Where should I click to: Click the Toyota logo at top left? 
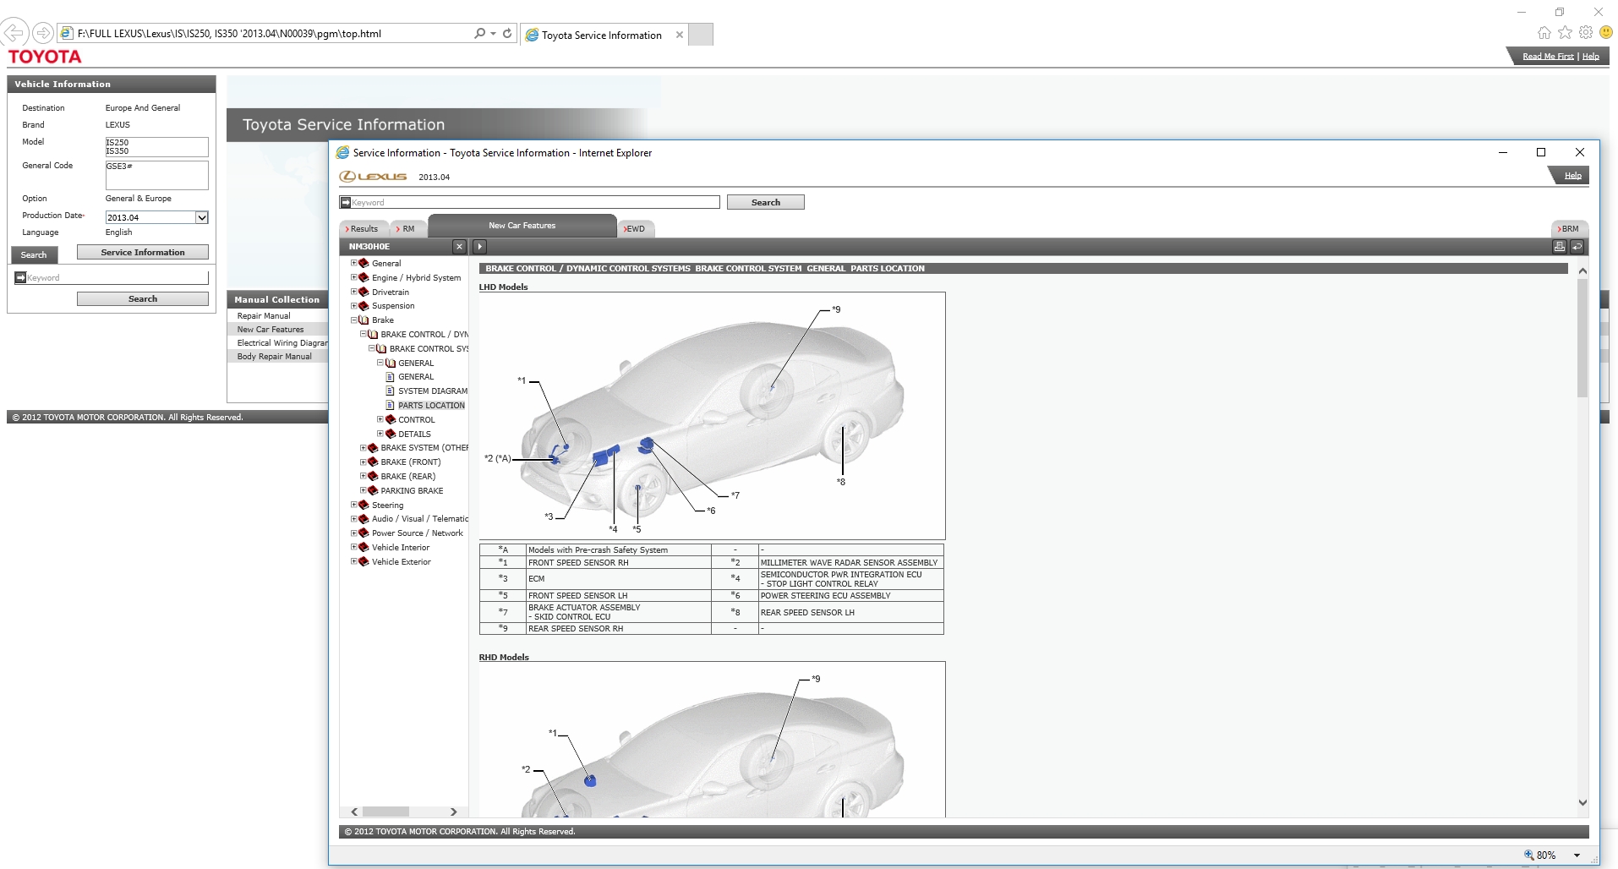[x=45, y=56]
